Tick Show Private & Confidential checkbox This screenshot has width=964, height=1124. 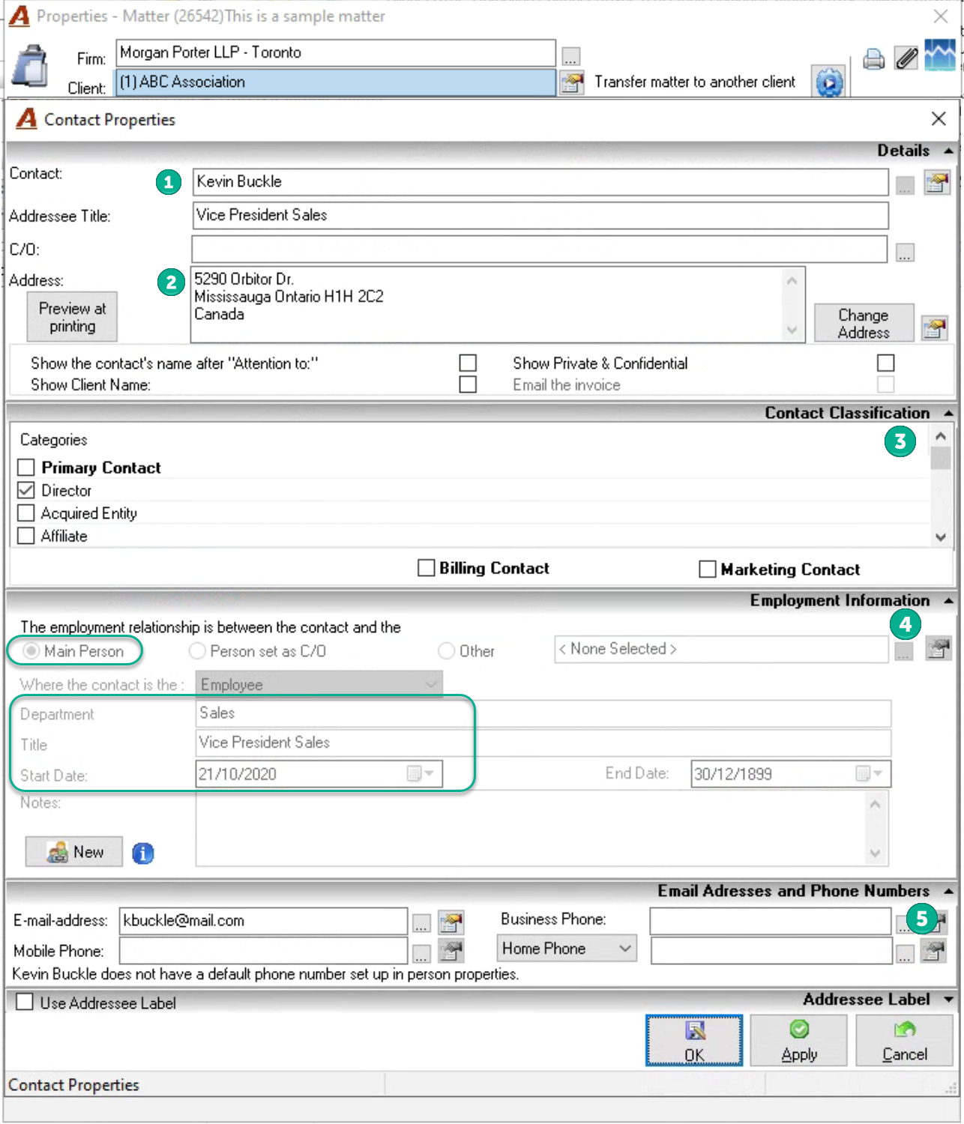pos(885,363)
